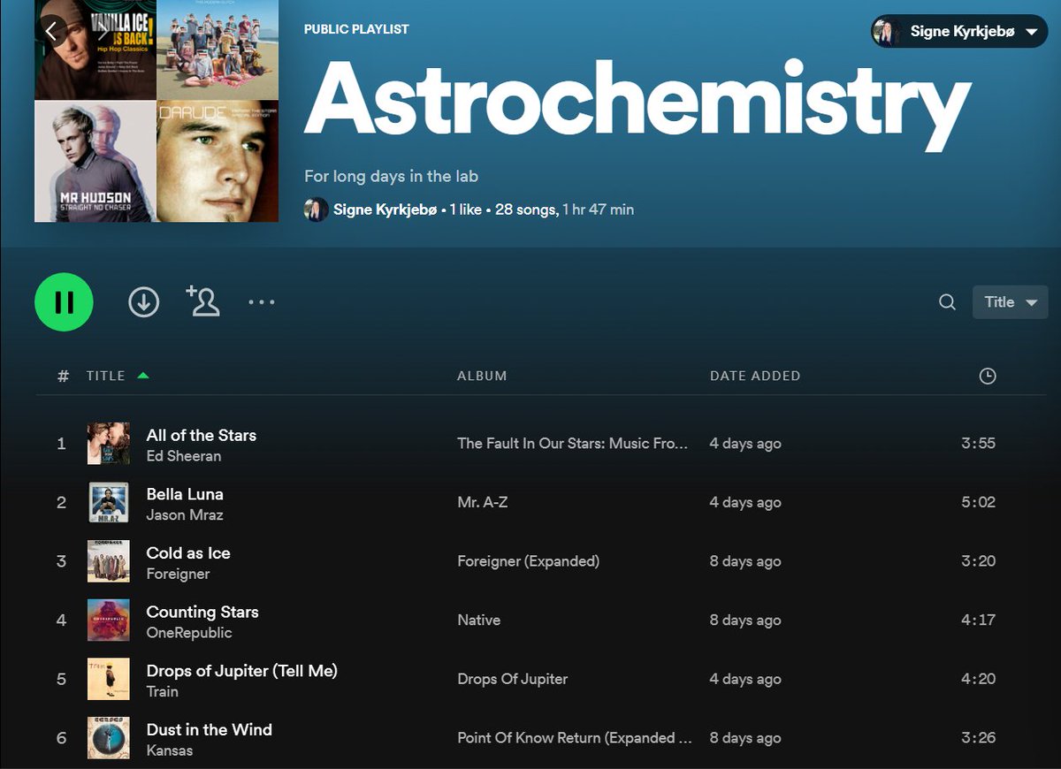Click the 4:20 duration of Drops of Jupiter
This screenshot has width=1061, height=769.
tap(979, 679)
